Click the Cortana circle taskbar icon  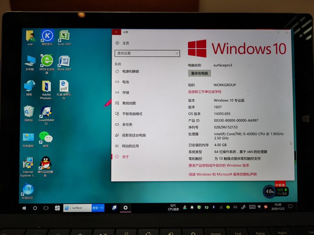point(35,208)
